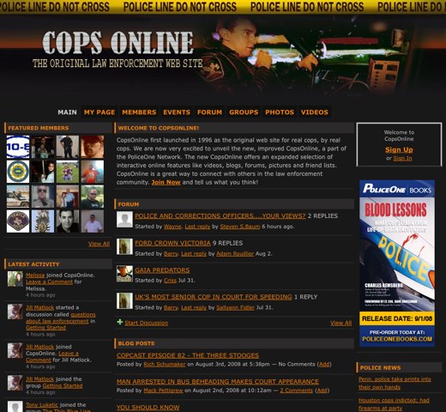446x412 pixels.
Task: Open Copcast Episode 82 blog post
Action: pyautogui.click(x=188, y=355)
